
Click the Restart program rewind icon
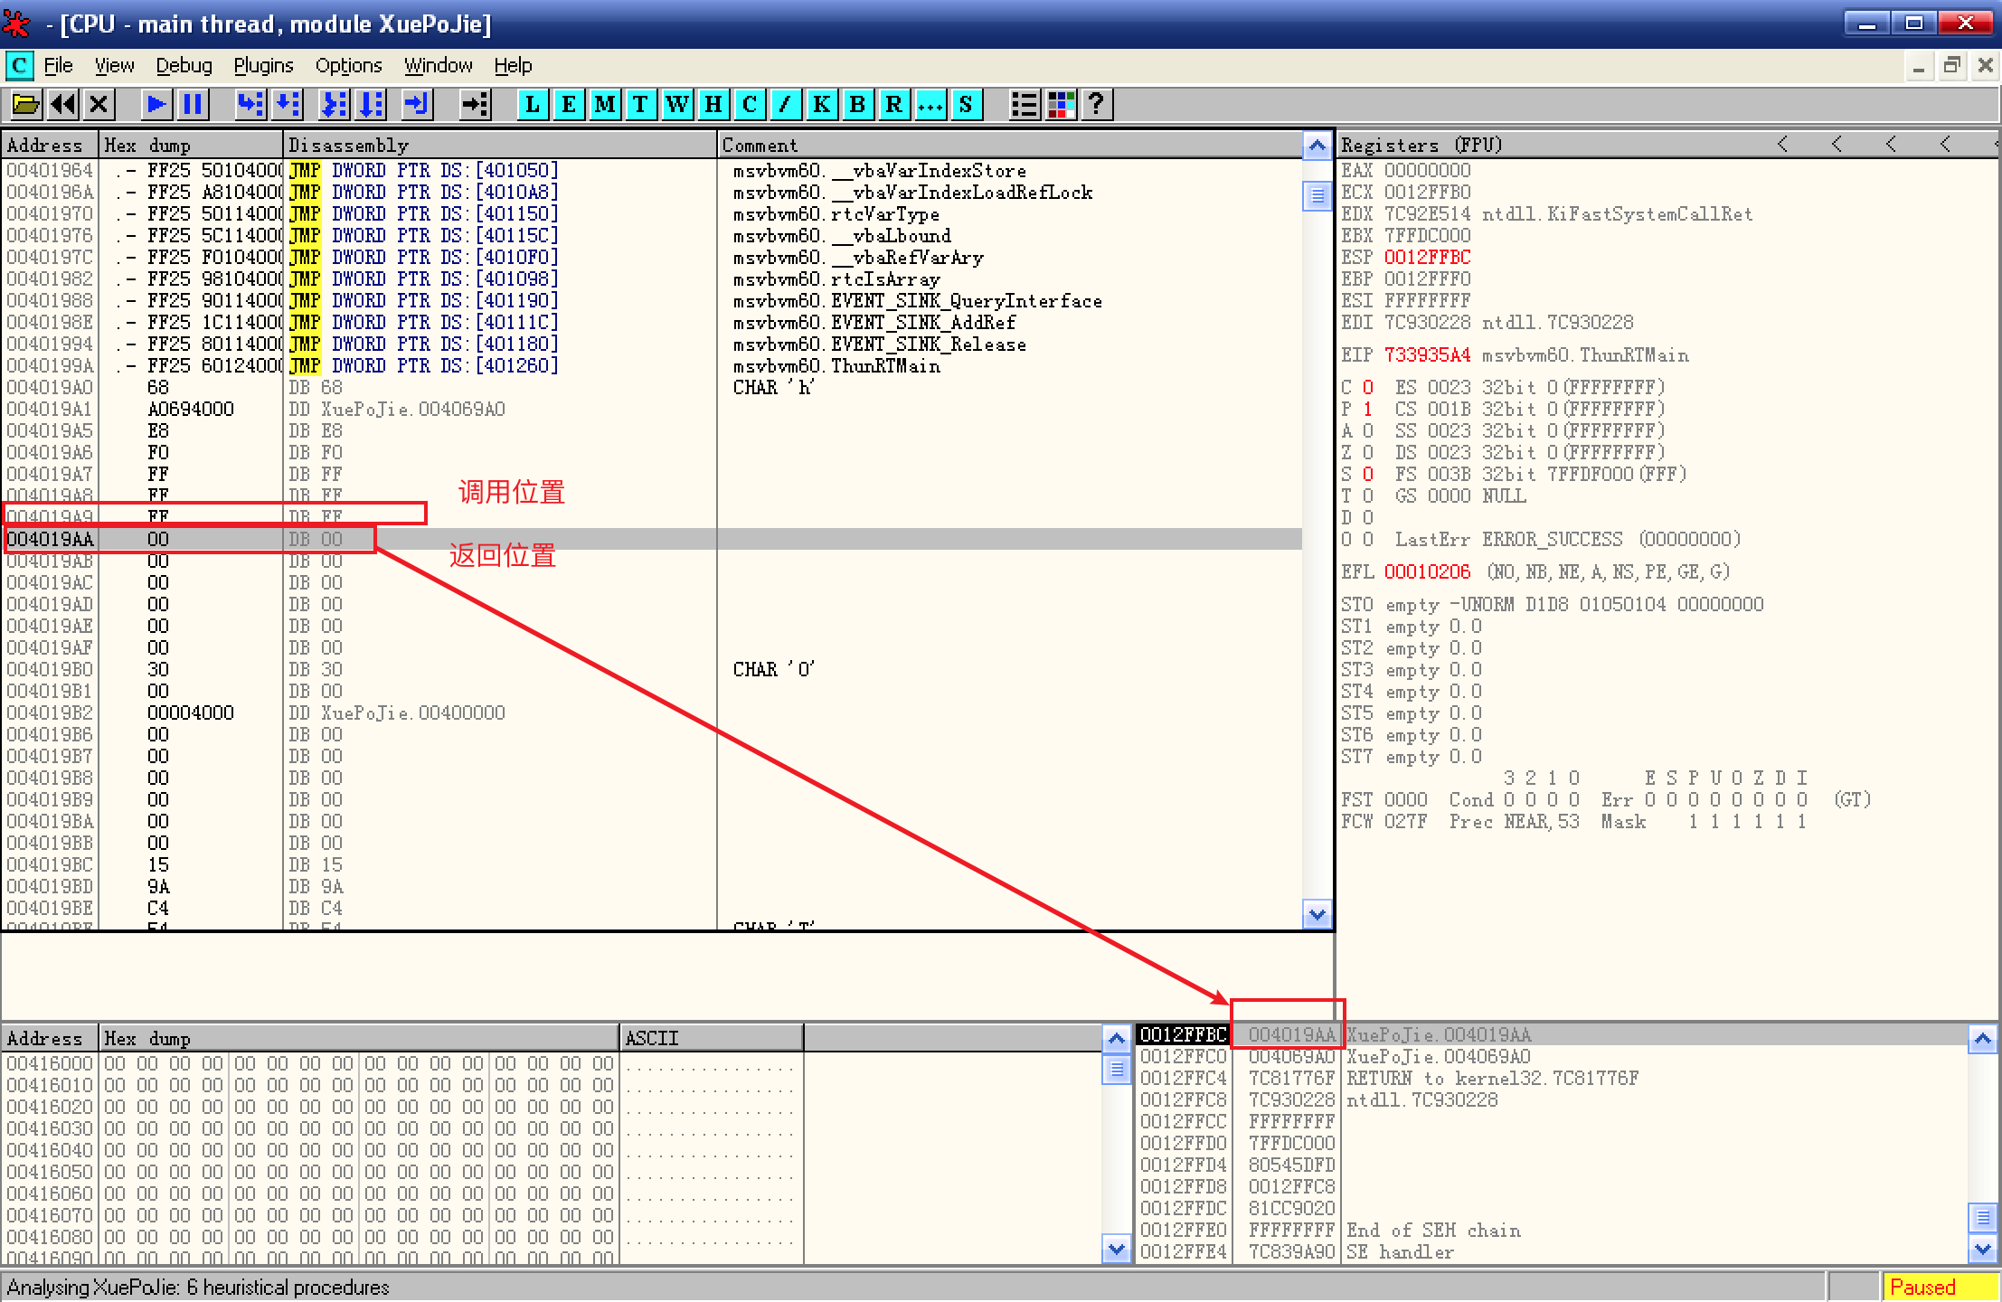point(62,105)
